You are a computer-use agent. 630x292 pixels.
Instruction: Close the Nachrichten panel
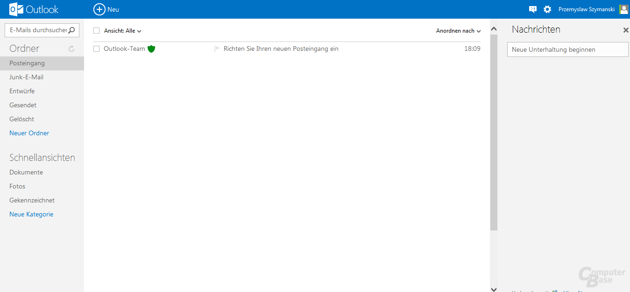[626, 30]
